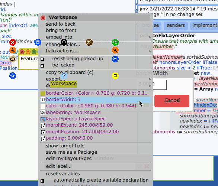Toggle resist being picked up checkbox
Image resolution: width=218 pixels, height=186 pixels.
42,59
